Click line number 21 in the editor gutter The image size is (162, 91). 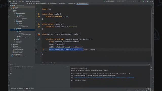point(36,49)
